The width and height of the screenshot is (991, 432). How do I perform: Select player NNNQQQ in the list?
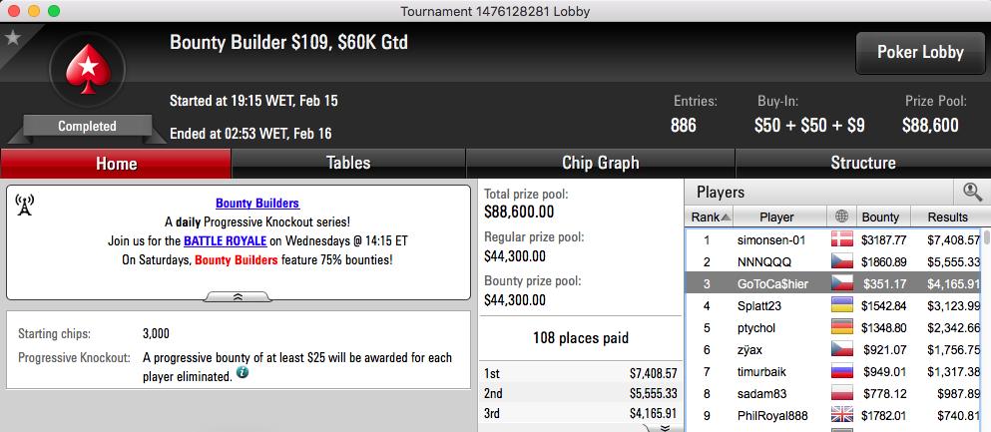(833, 262)
